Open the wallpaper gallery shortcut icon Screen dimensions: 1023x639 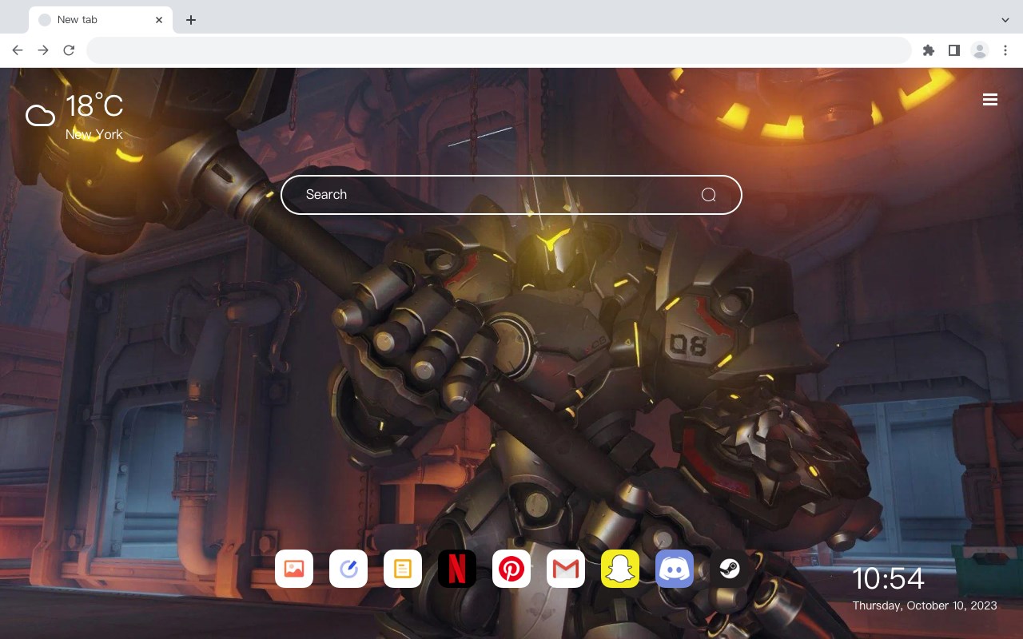[x=294, y=569]
